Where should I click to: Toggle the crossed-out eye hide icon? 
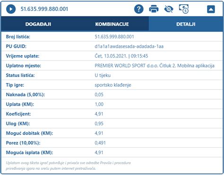coord(169,9)
